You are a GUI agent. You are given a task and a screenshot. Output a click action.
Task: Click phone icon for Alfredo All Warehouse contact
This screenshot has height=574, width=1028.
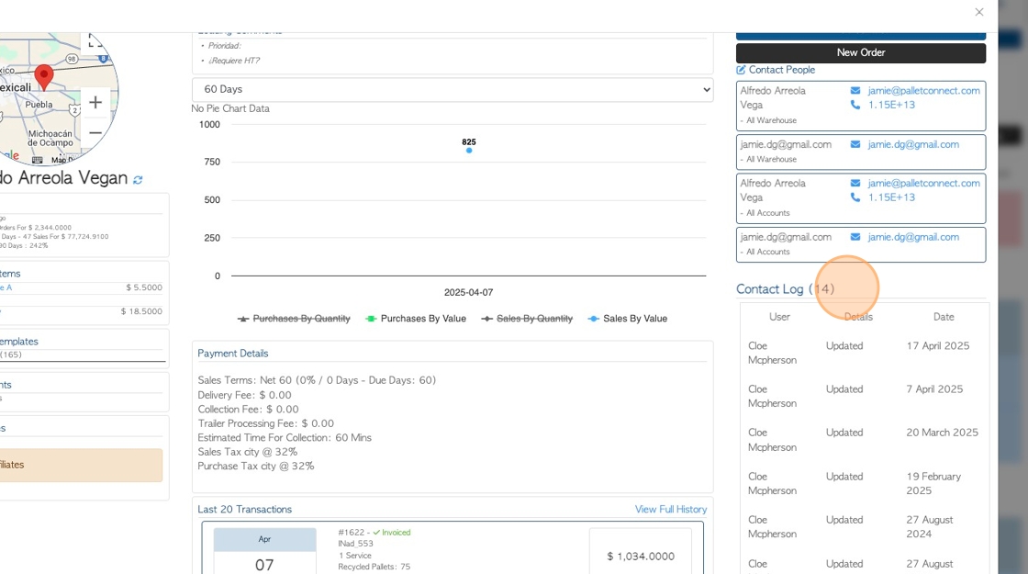click(855, 105)
